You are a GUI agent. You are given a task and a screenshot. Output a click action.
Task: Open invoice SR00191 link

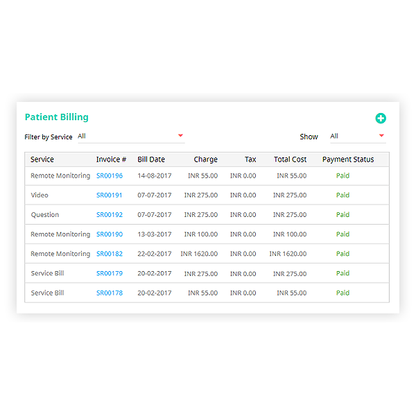click(110, 196)
